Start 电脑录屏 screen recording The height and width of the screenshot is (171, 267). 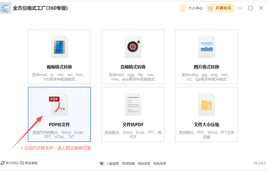click(x=160, y=163)
